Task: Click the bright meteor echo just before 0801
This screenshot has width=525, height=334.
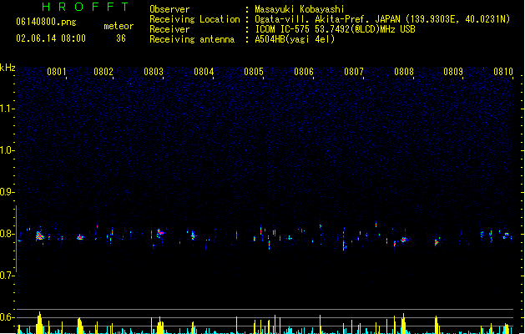Action: coord(39,235)
